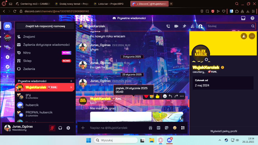Screen dimensions: 258x145
Task: Add a server with plus icon
Action: point(7,57)
